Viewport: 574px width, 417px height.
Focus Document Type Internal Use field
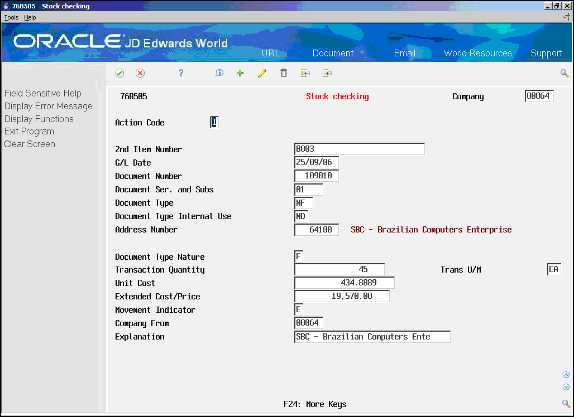pyautogui.click(x=302, y=216)
